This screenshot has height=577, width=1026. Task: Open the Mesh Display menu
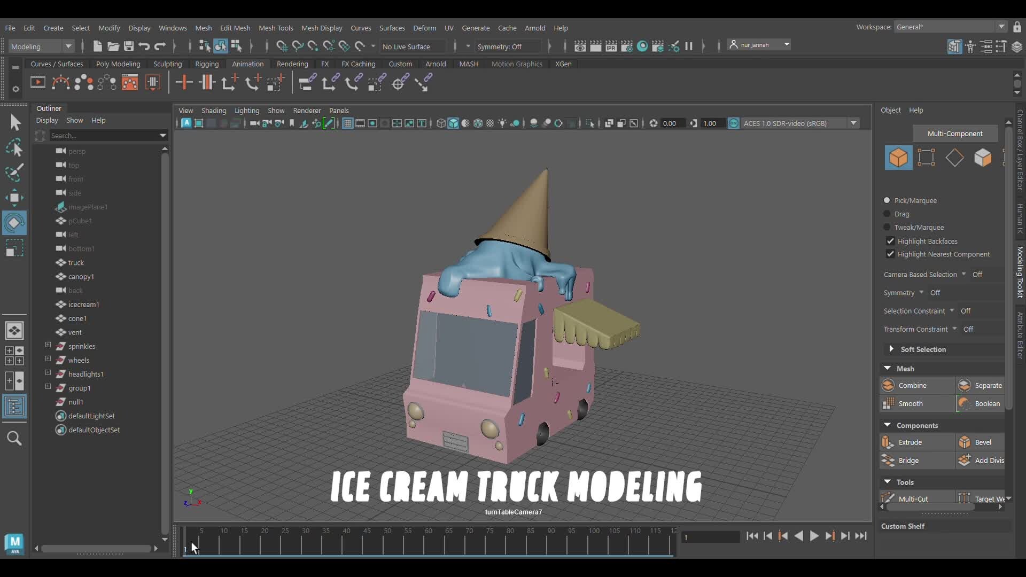(x=322, y=28)
